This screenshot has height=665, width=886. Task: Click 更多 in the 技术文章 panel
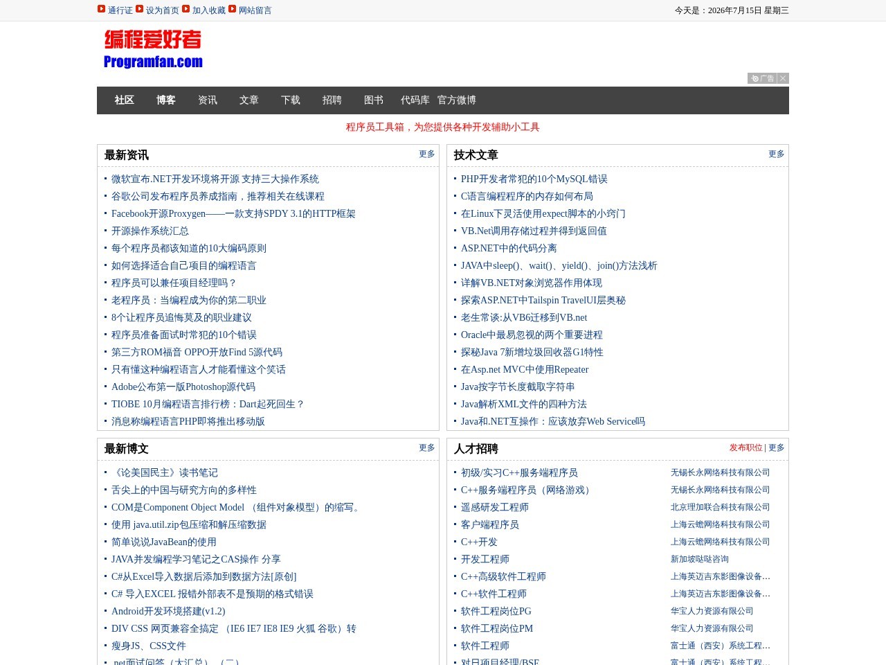pyautogui.click(x=777, y=154)
